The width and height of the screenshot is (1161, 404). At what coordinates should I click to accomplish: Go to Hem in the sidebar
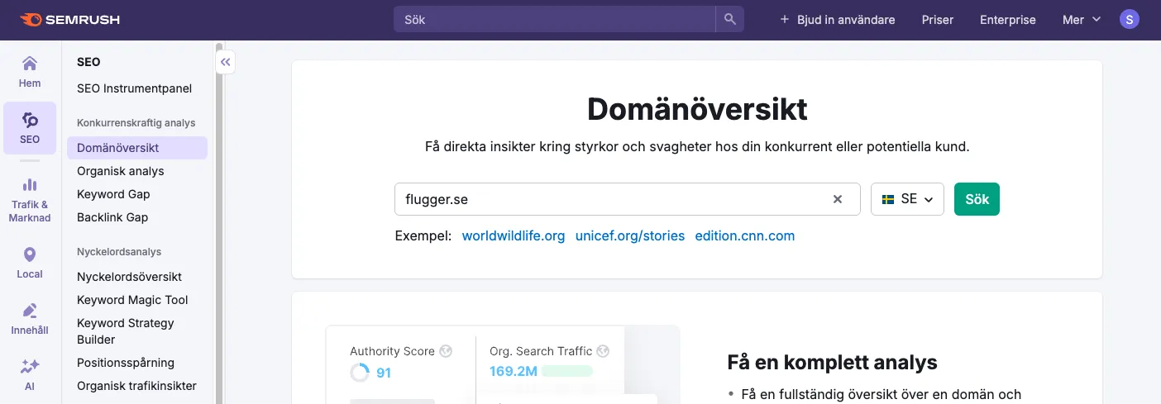click(30, 70)
